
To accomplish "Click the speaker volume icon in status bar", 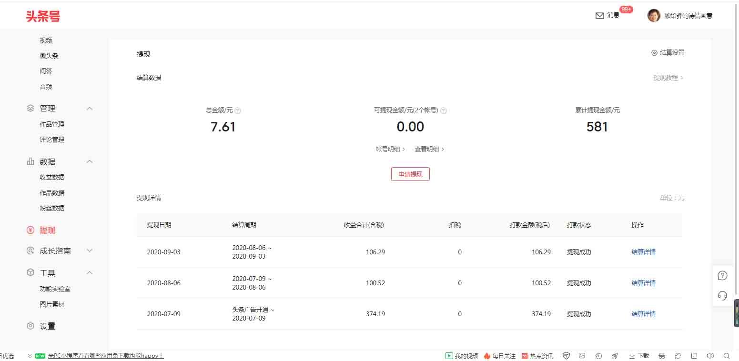I will point(710,356).
